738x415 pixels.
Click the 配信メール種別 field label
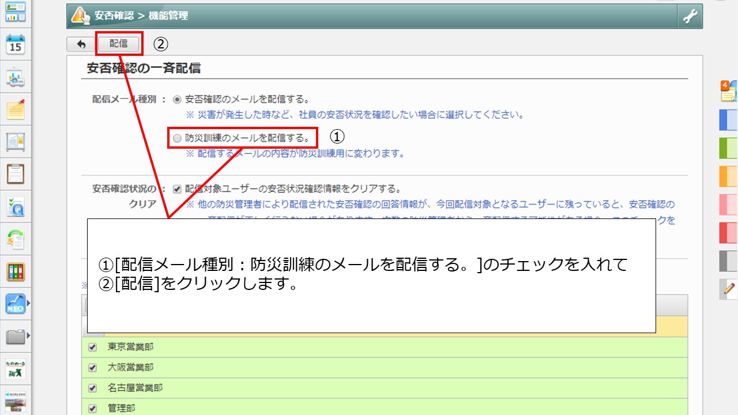tap(126, 99)
